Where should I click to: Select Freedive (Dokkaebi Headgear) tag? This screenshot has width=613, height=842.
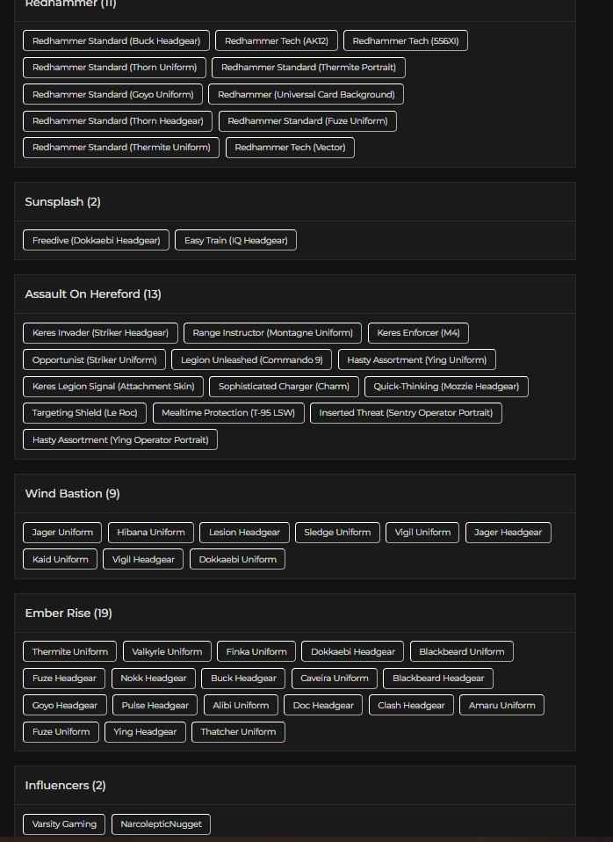[x=96, y=240]
